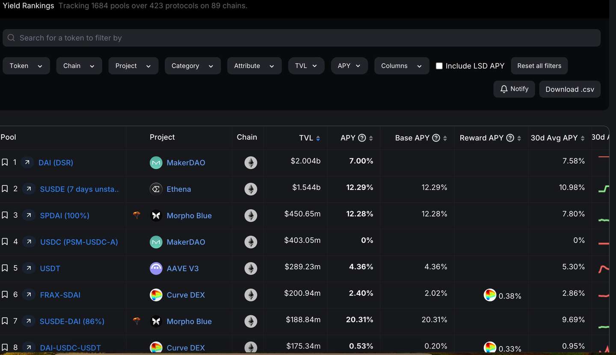Sort table by TVL column
The height and width of the screenshot is (355, 616).
pos(318,138)
